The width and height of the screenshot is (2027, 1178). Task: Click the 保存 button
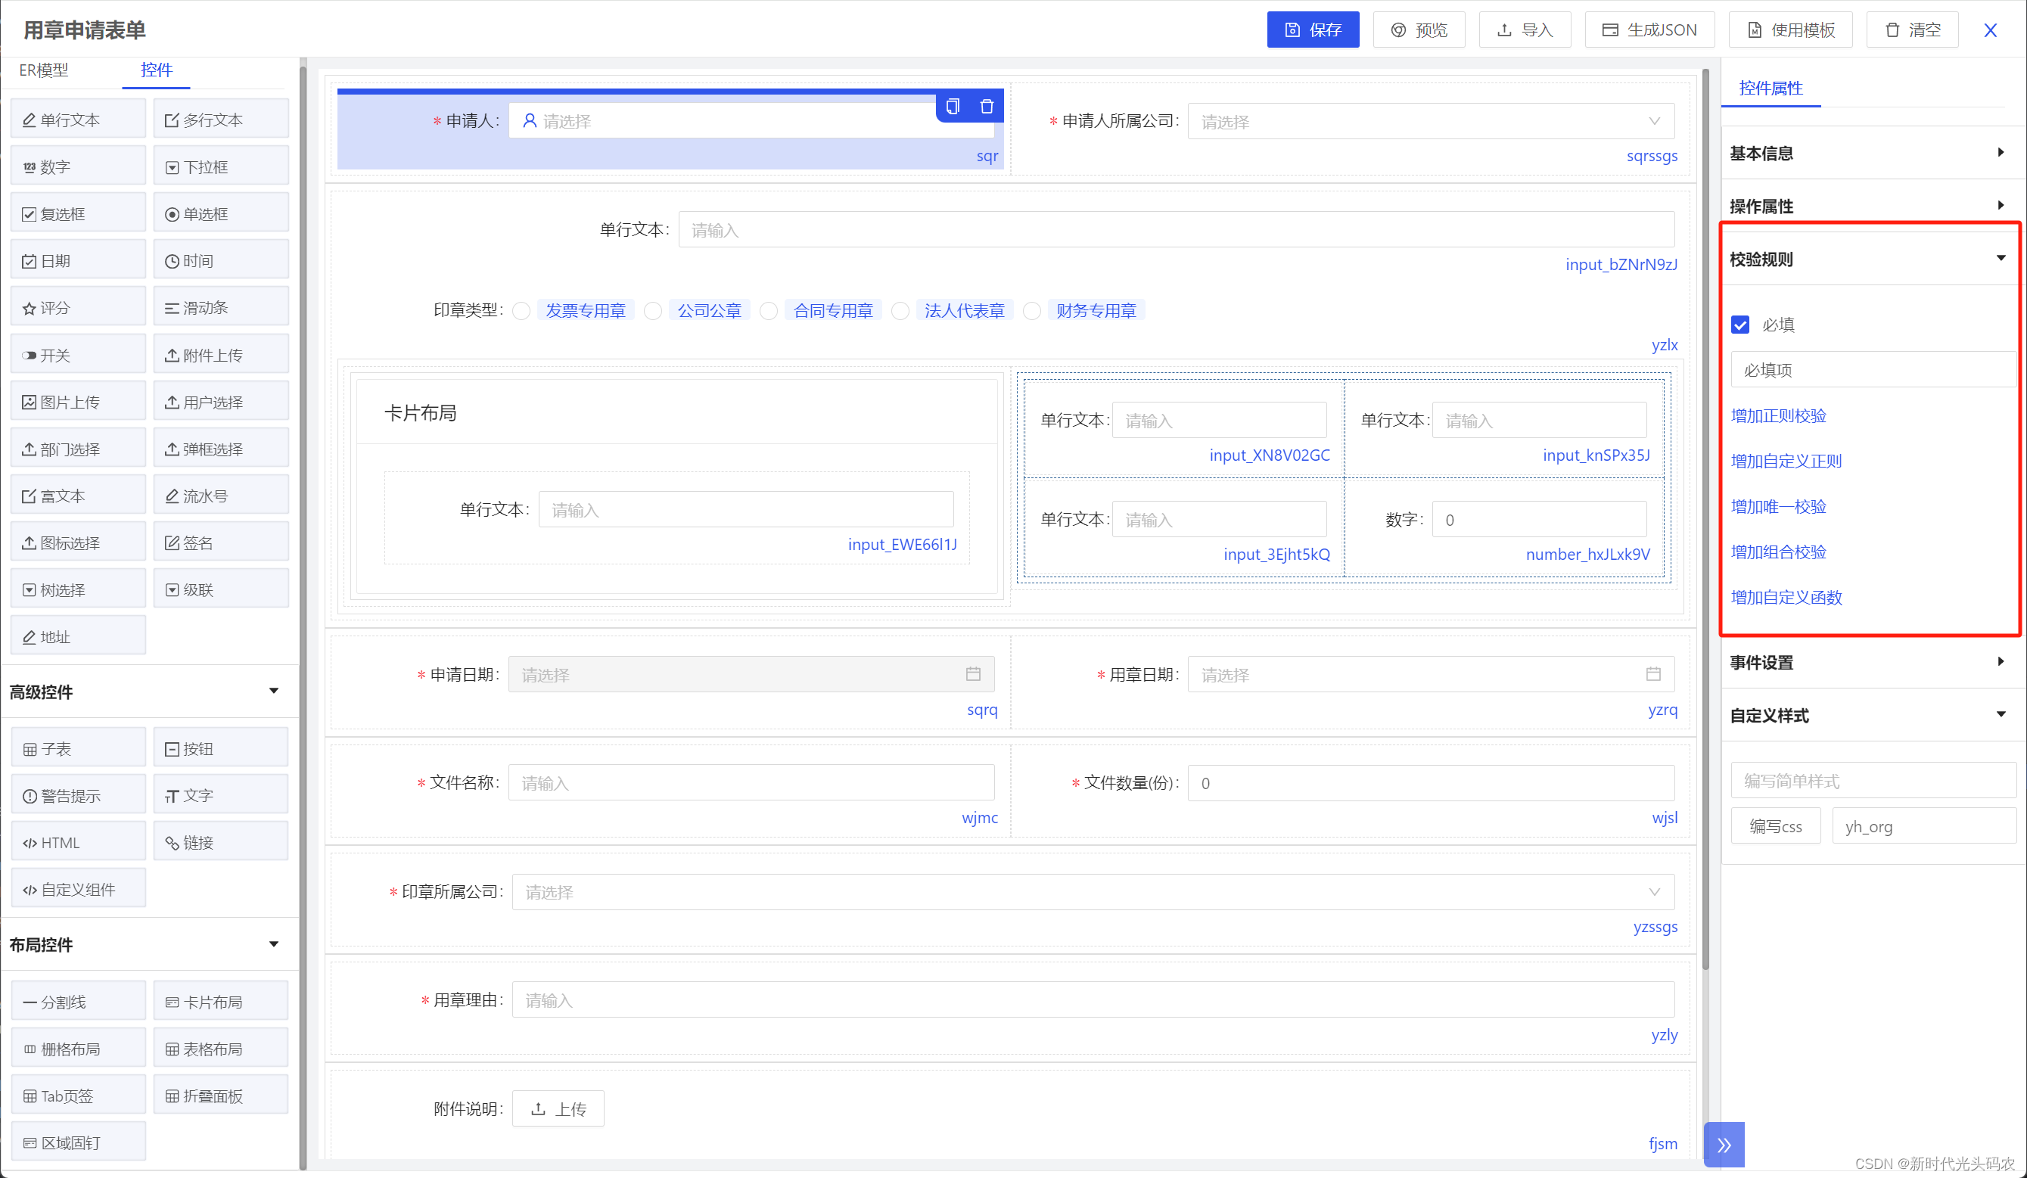point(1312,30)
